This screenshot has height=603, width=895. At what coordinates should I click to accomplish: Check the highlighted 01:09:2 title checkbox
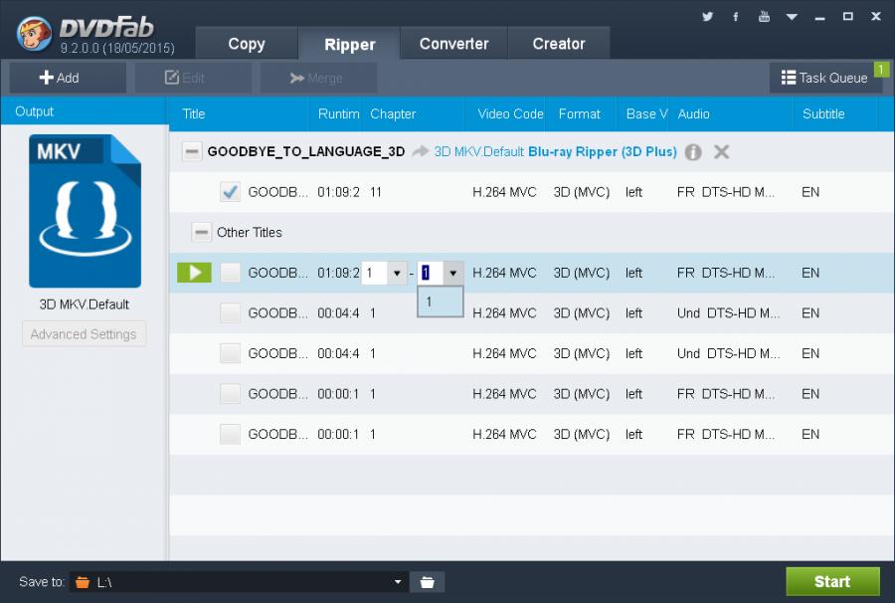[231, 273]
